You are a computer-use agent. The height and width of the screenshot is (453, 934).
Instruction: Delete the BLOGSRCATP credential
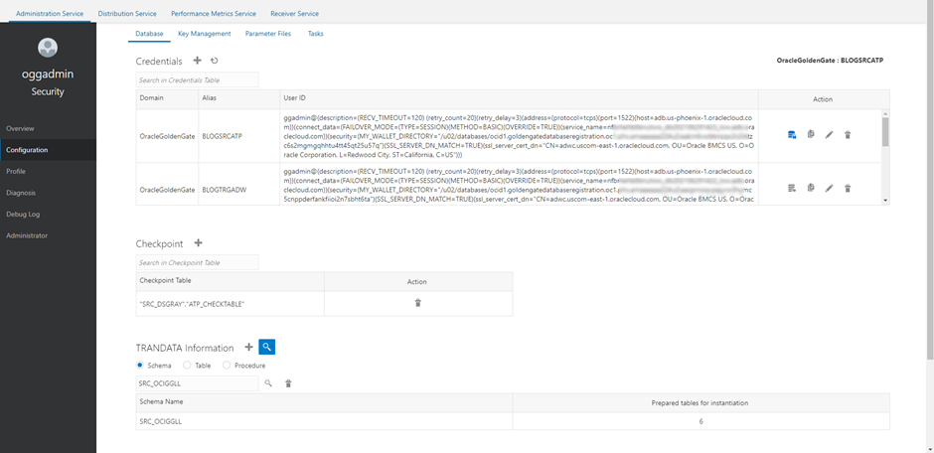pos(848,135)
